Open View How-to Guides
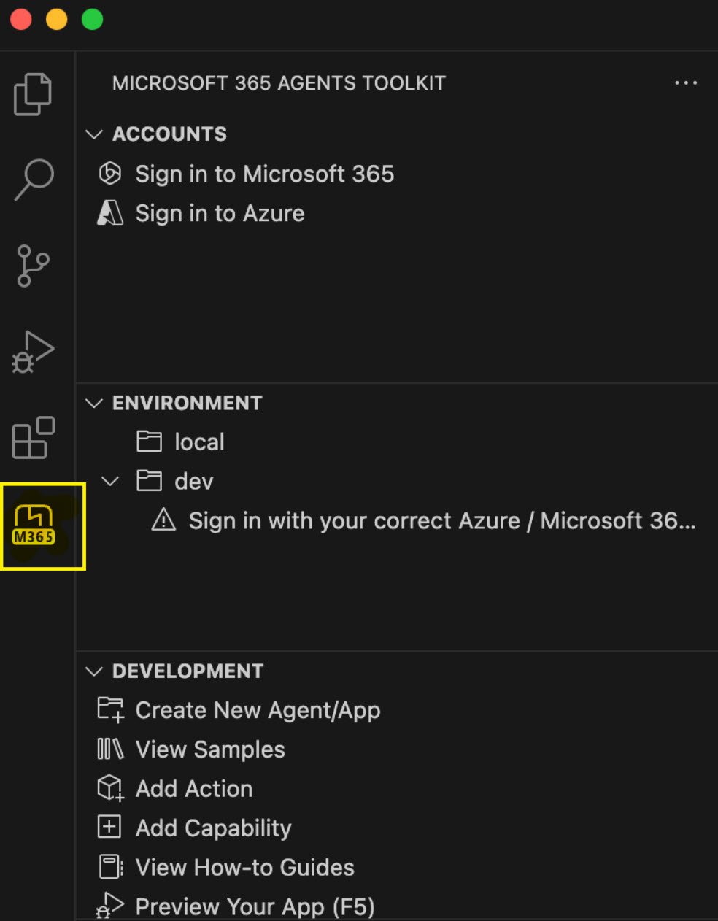Image resolution: width=718 pixels, height=921 pixels. point(244,867)
